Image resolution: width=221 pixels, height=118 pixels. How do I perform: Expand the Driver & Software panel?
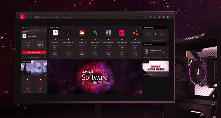[x=167, y=28]
